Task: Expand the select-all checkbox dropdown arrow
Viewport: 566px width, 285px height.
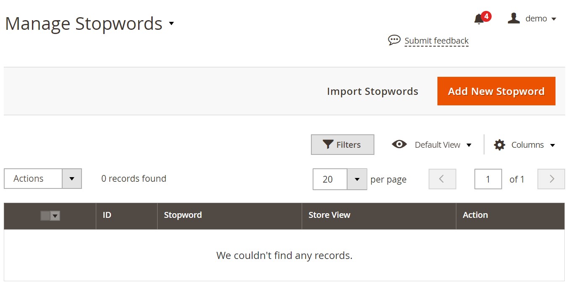Action: (55, 216)
